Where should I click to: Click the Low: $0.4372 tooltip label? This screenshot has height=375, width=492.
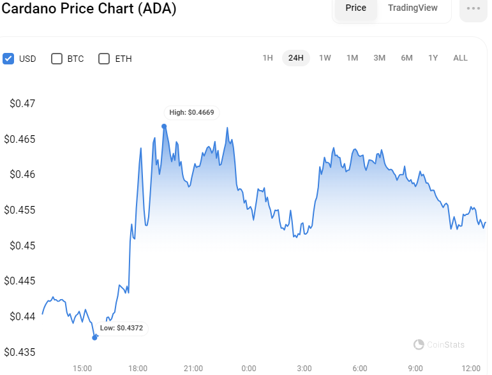pyautogui.click(x=121, y=328)
